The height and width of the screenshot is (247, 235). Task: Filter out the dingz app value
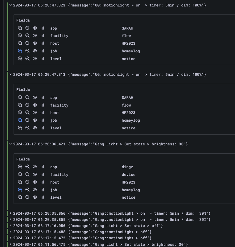pos(27,167)
